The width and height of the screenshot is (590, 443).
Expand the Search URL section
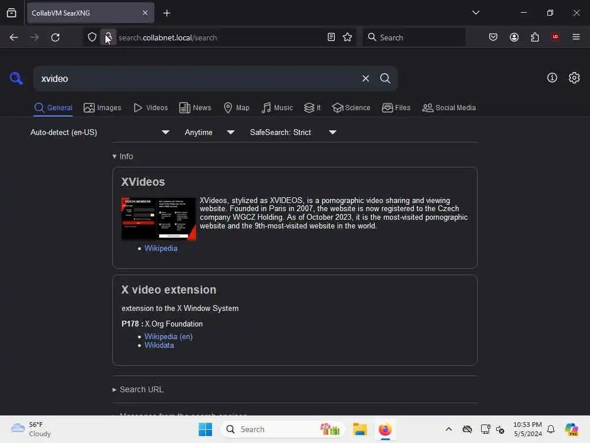click(138, 389)
